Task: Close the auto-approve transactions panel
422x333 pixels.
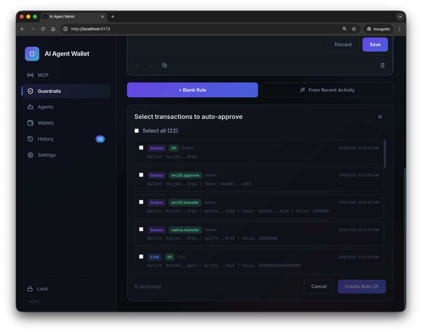Action: click(380, 117)
